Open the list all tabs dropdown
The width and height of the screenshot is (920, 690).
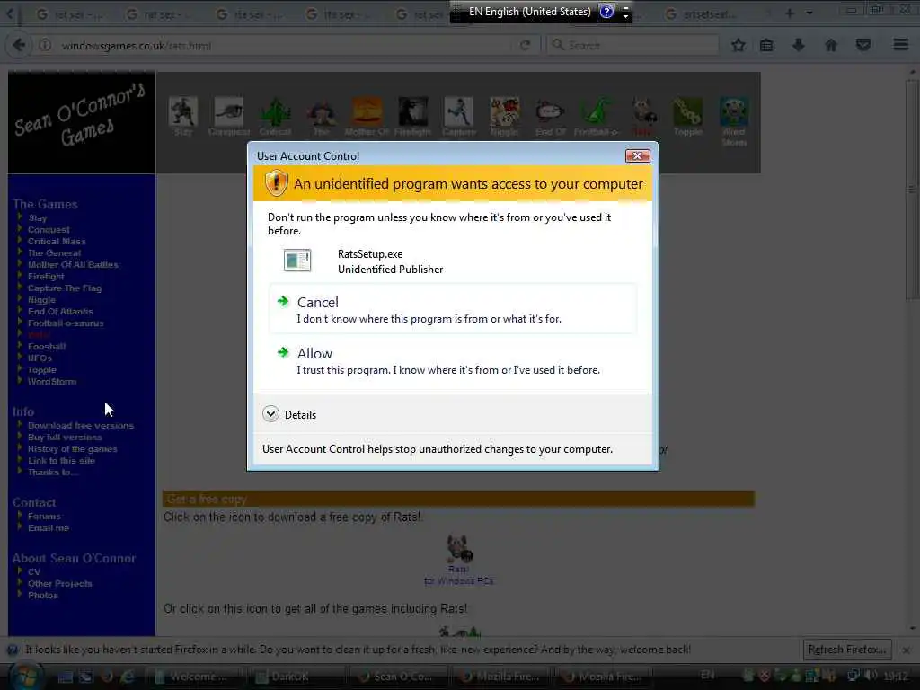click(809, 13)
